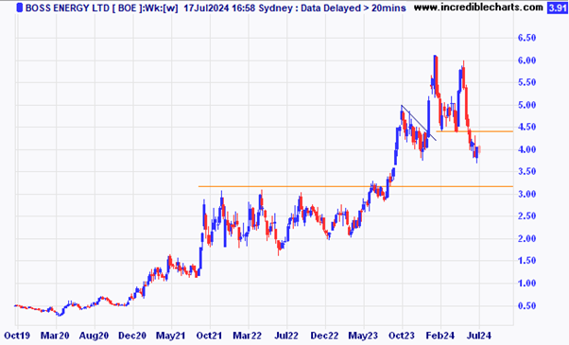Viewport: 569px width, 345px height.
Task: Click the BOSS ENERGY LTD title text
Action: tap(67, 8)
